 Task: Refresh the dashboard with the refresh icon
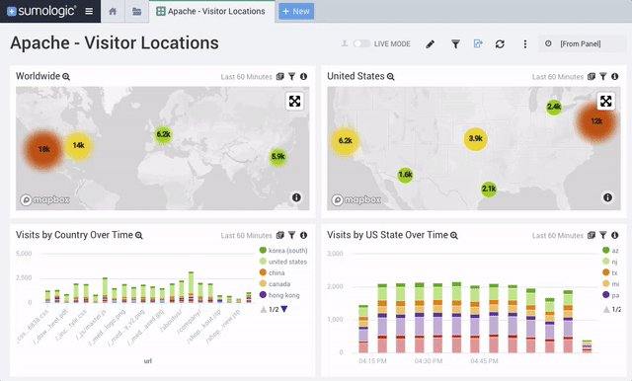[500, 43]
